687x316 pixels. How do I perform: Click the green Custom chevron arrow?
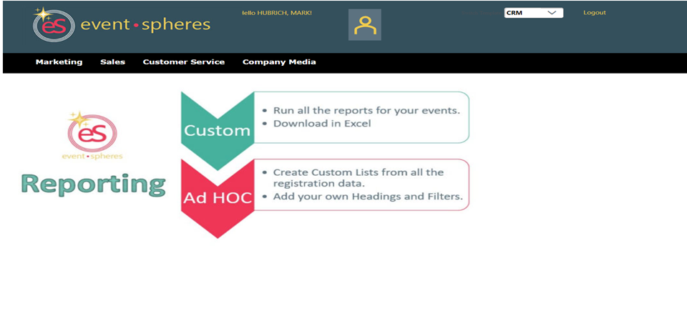point(217,129)
